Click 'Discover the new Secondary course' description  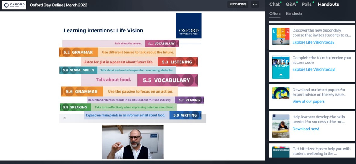[321, 33]
